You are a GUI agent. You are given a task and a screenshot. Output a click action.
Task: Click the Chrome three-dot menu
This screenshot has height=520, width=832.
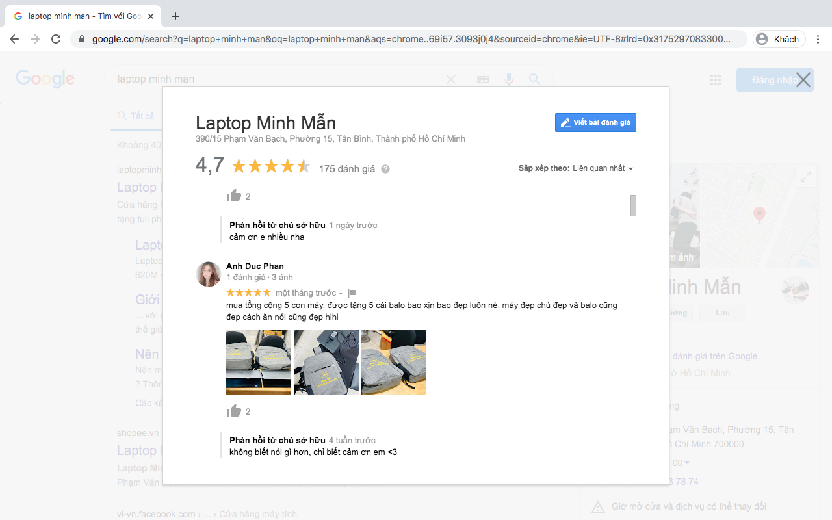coord(818,39)
